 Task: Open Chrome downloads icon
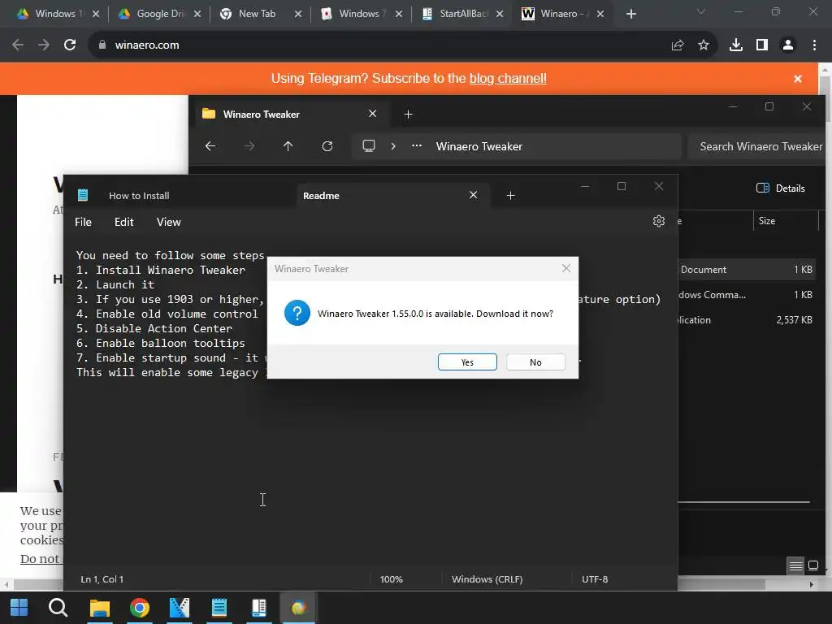pos(736,45)
